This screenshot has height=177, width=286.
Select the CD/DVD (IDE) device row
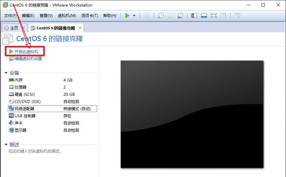52,102
